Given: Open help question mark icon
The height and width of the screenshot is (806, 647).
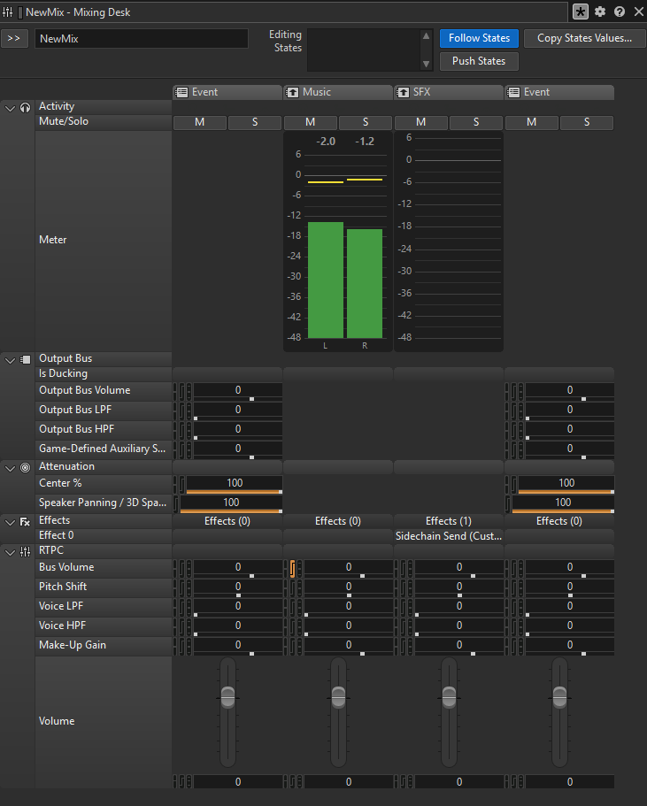Looking at the screenshot, I should pos(620,12).
